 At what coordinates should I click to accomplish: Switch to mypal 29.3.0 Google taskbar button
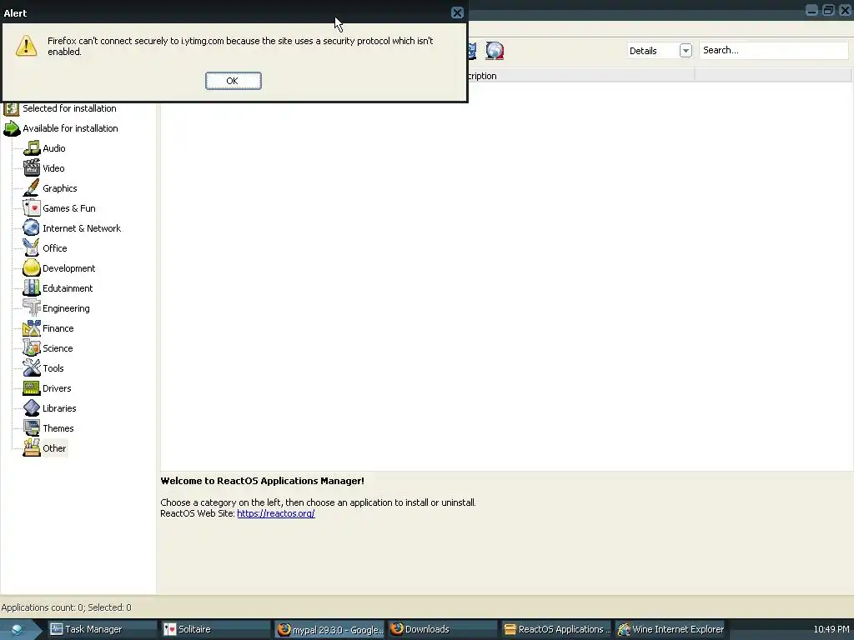point(329,630)
